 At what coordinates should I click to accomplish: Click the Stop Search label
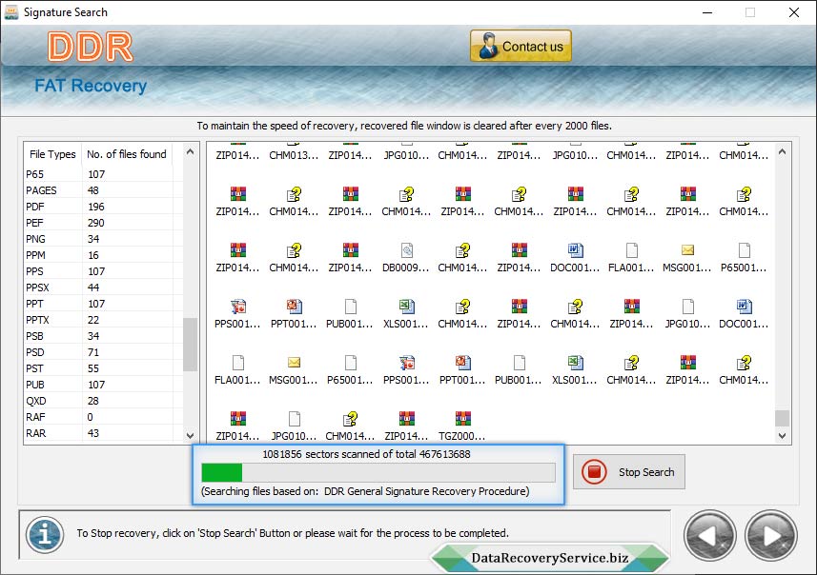[646, 472]
